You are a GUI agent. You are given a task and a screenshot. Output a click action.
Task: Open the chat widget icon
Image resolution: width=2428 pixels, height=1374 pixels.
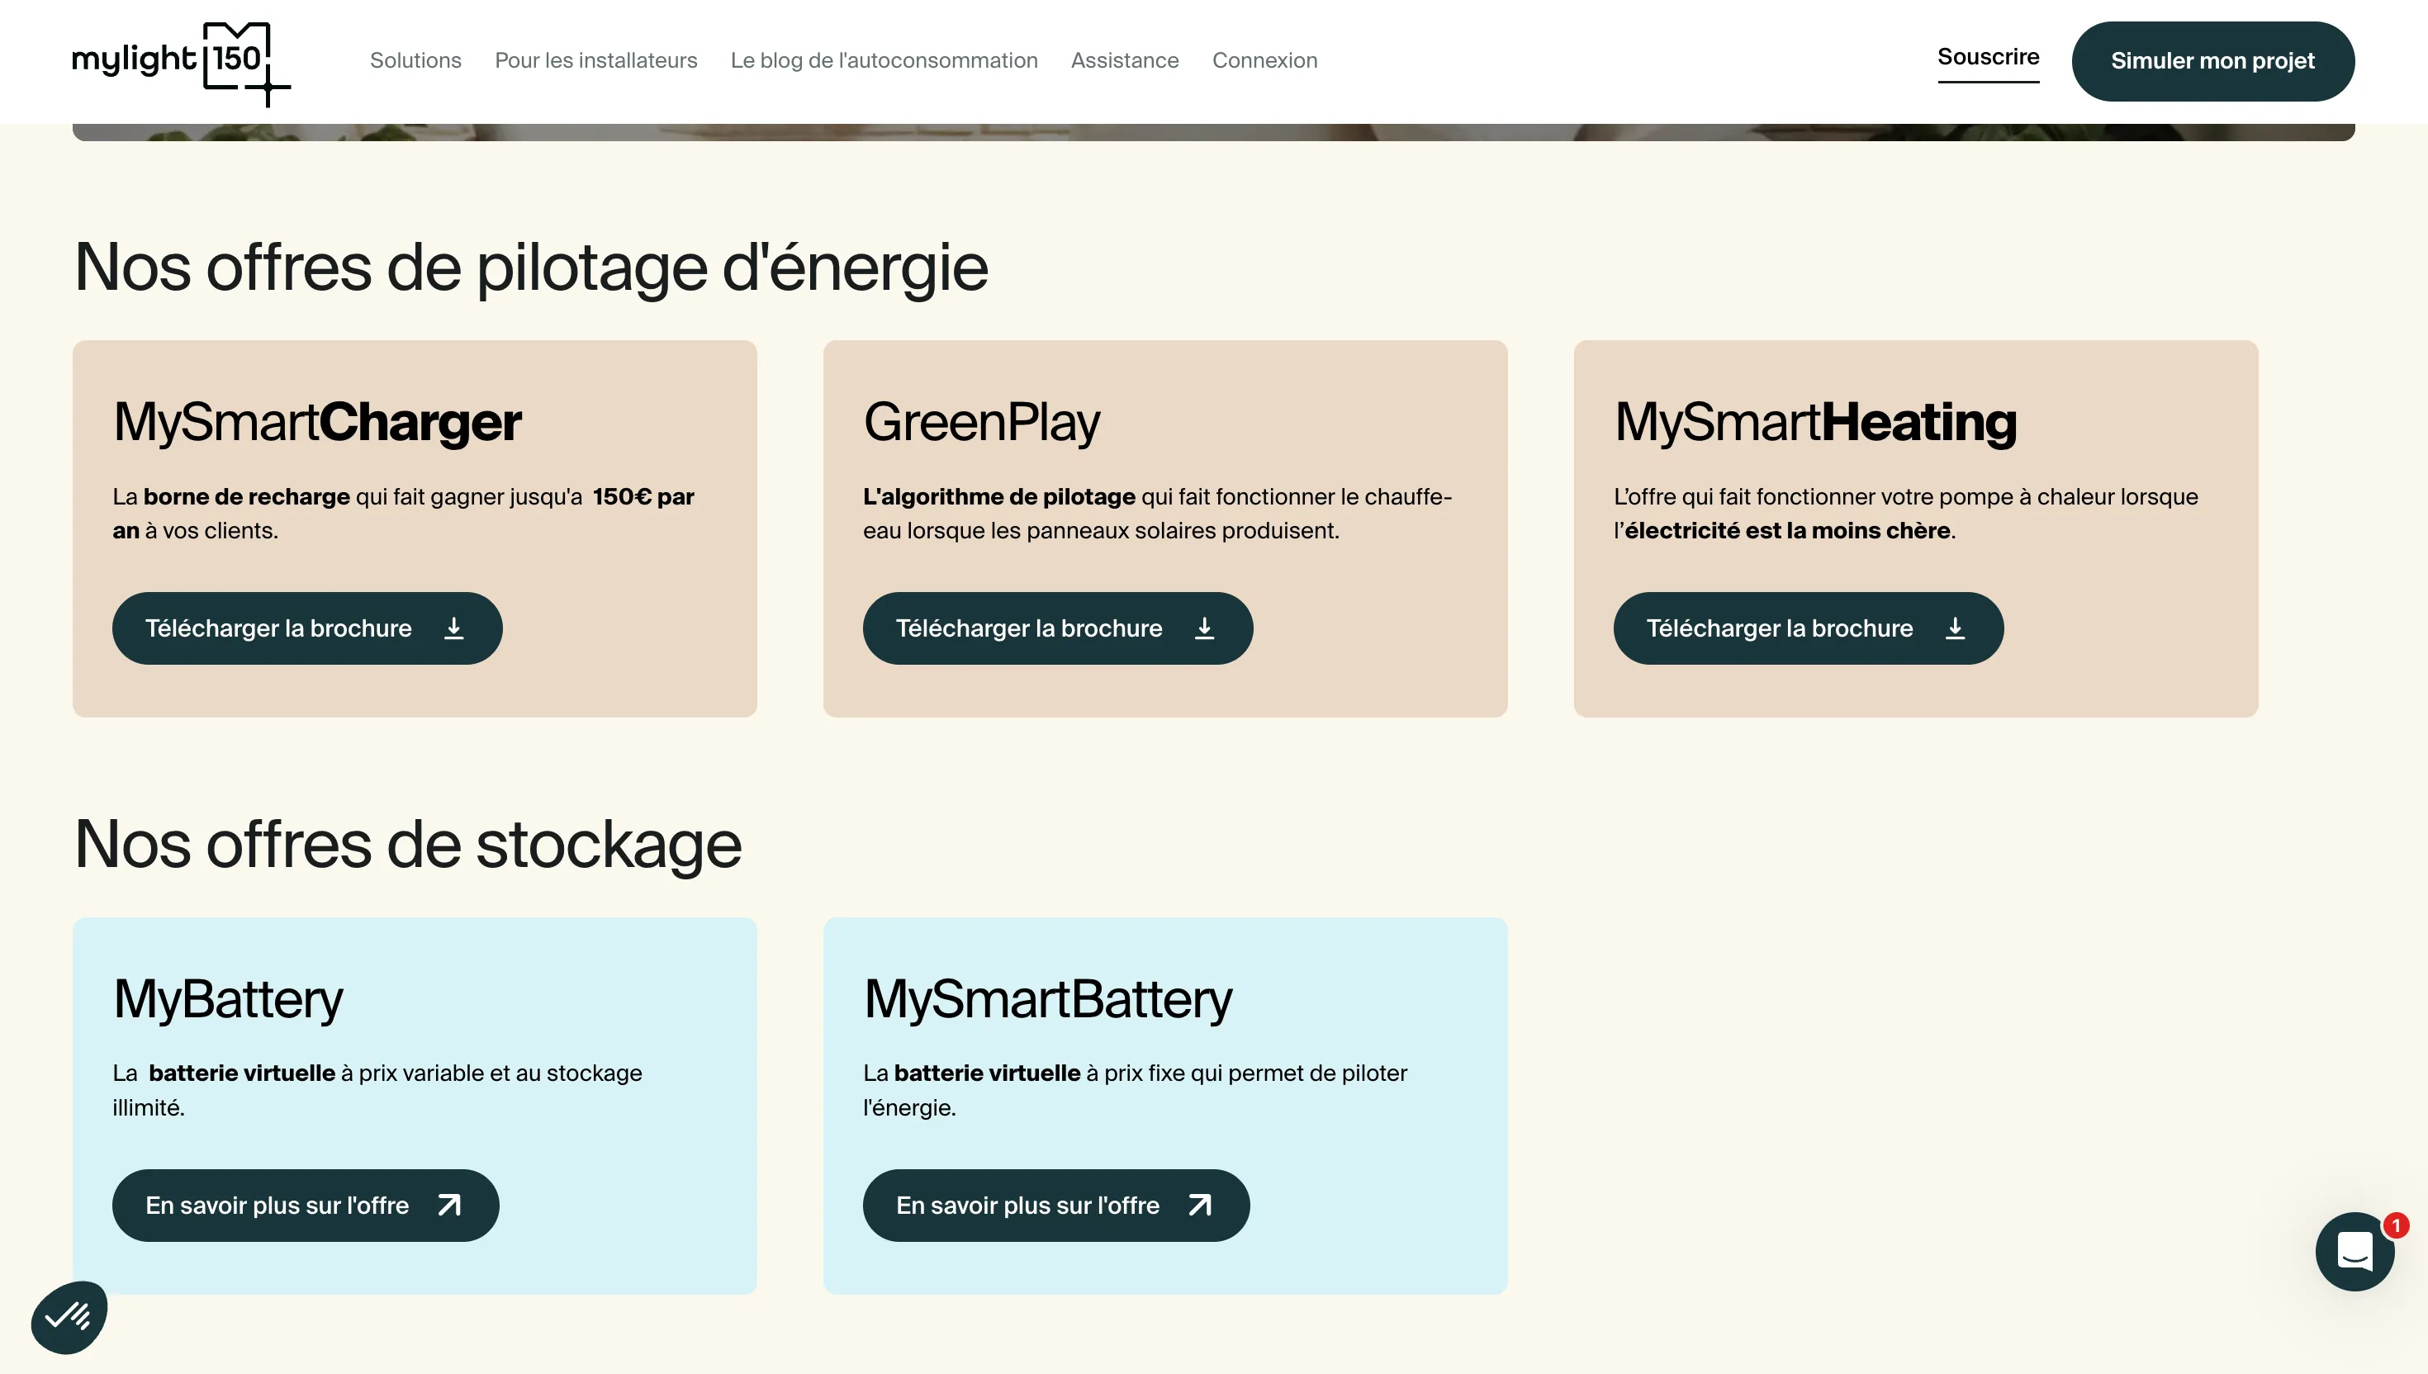pyautogui.click(x=2354, y=1251)
